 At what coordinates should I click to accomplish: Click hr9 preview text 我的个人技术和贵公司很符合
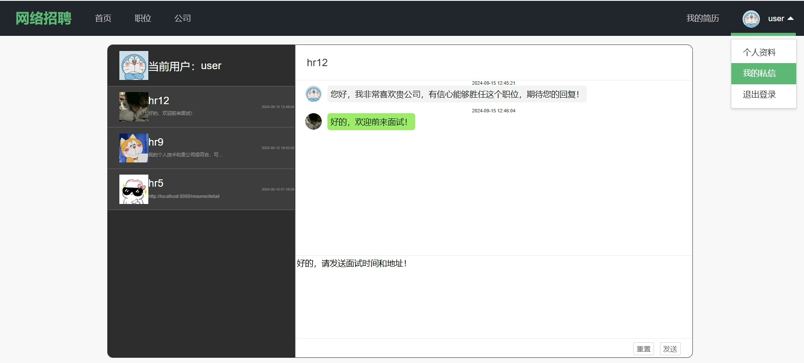pyautogui.click(x=186, y=155)
